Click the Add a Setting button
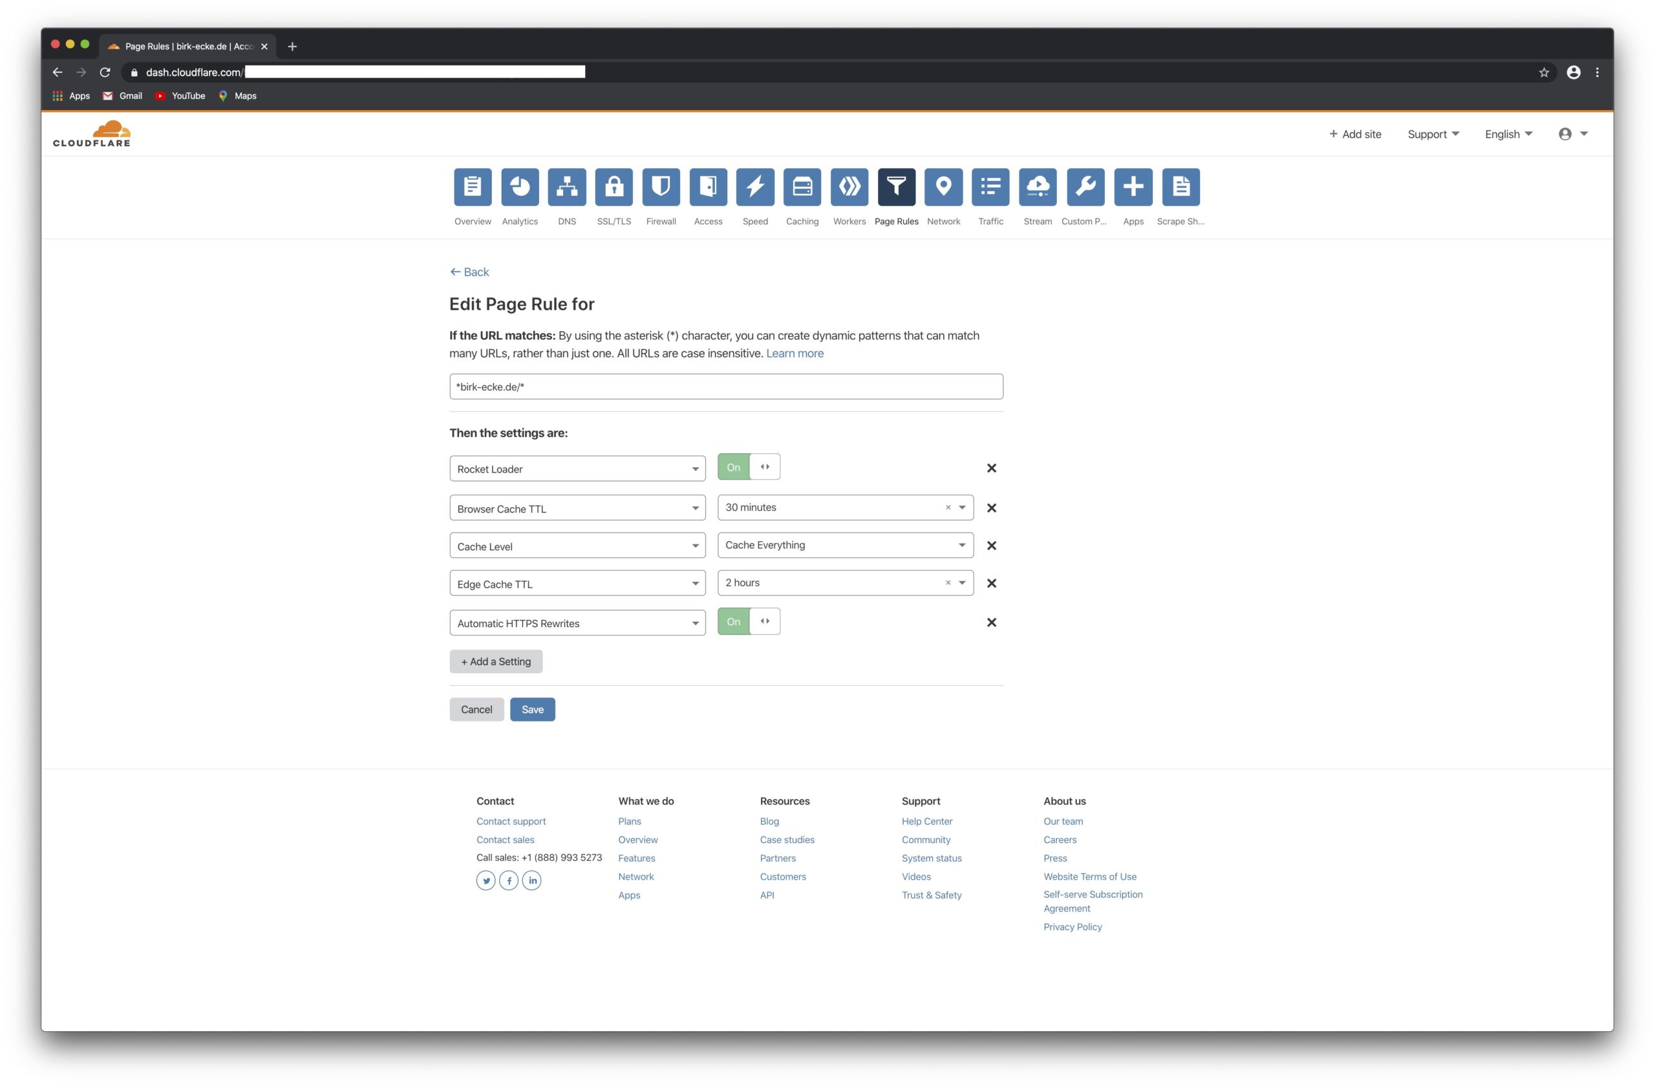This screenshot has height=1086, width=1655. [496, 661]
